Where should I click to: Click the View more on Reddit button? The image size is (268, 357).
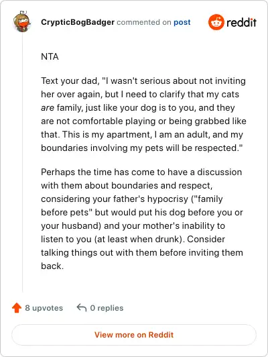[134, 335]
